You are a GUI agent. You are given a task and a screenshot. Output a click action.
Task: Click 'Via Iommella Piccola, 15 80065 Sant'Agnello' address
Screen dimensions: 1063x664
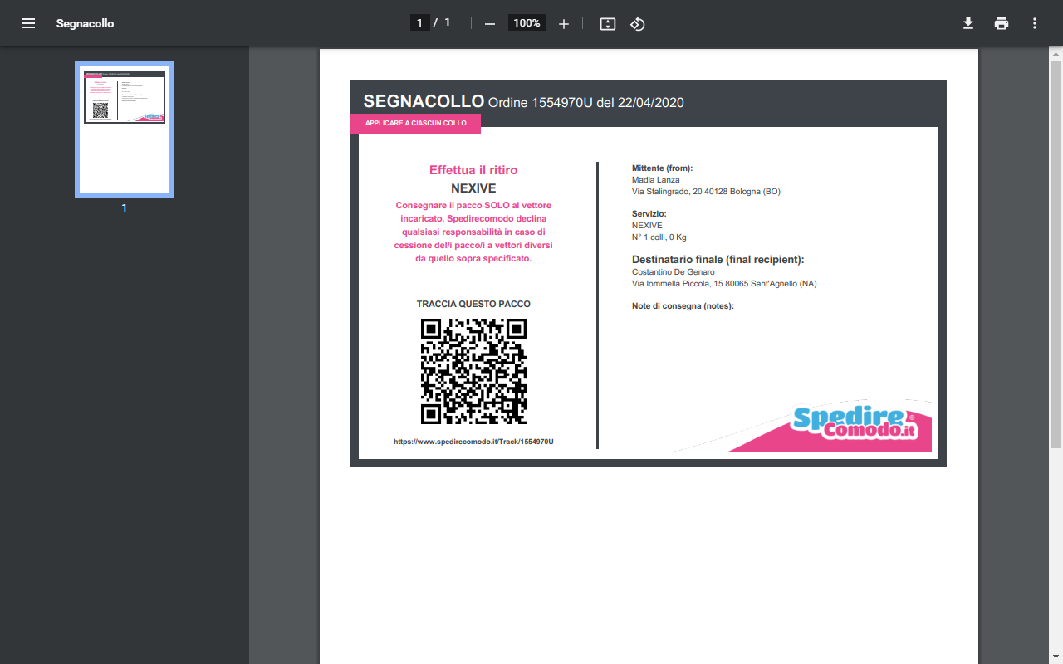tap(714, 284)
